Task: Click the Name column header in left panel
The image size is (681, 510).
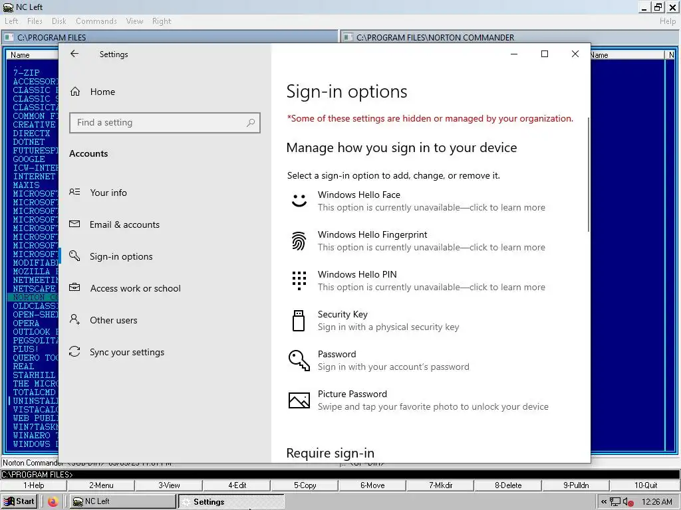Action: point(32,55)
